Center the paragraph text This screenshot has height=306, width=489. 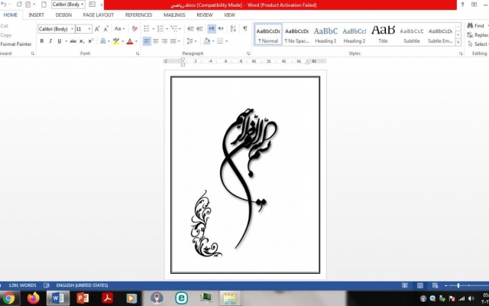pyautogui.click(x=156, y=41)
